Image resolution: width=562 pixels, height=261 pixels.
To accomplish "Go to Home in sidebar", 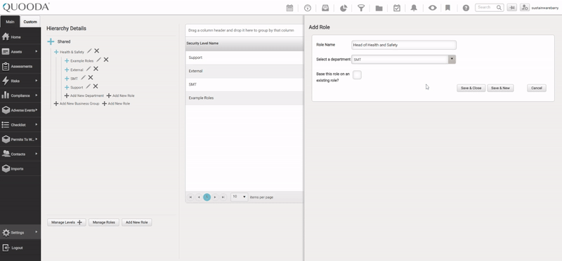I will click(20, 37).
